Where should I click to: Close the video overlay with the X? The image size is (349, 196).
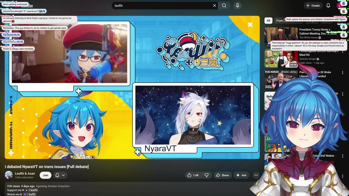[x=250, y=25]
